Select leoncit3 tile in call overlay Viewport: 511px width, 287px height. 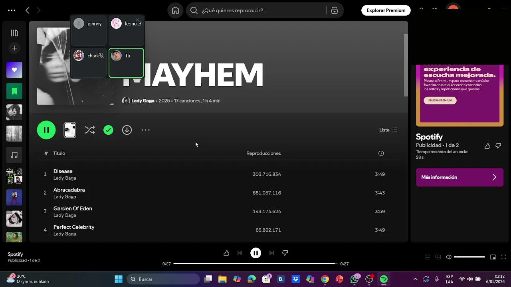coord(126,31)
